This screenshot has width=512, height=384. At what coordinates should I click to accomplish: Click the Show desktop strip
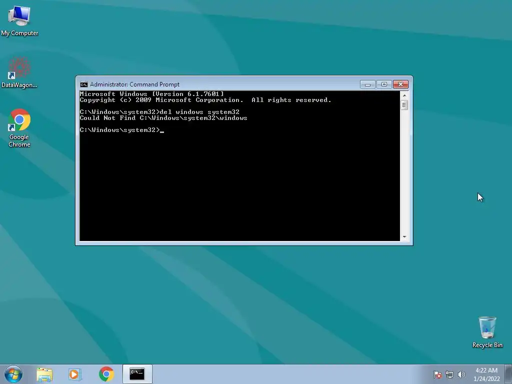[508, 374]
